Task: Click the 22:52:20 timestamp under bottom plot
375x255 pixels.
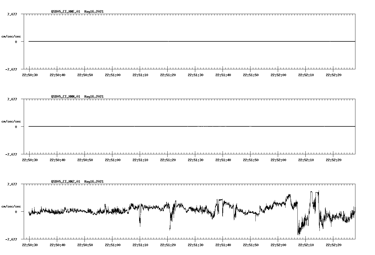Action: click(x=334, y=244)
